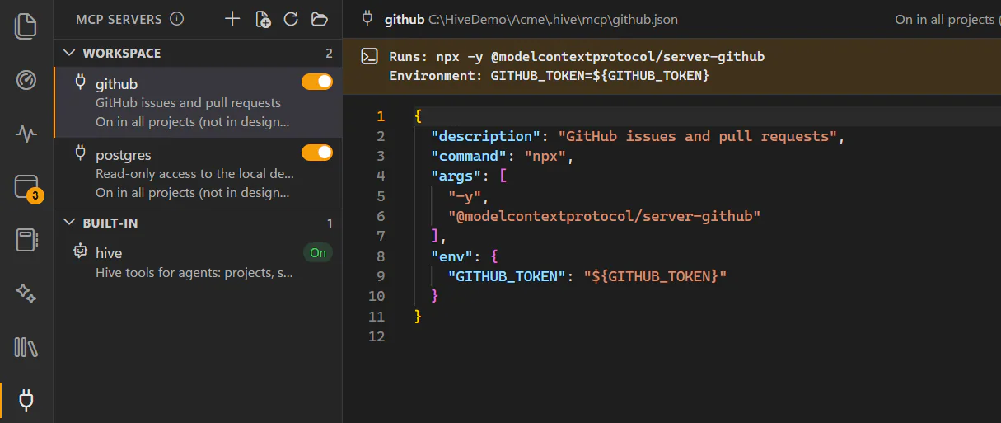Open the sparkles AI icon in activity bar

[26, 294]
